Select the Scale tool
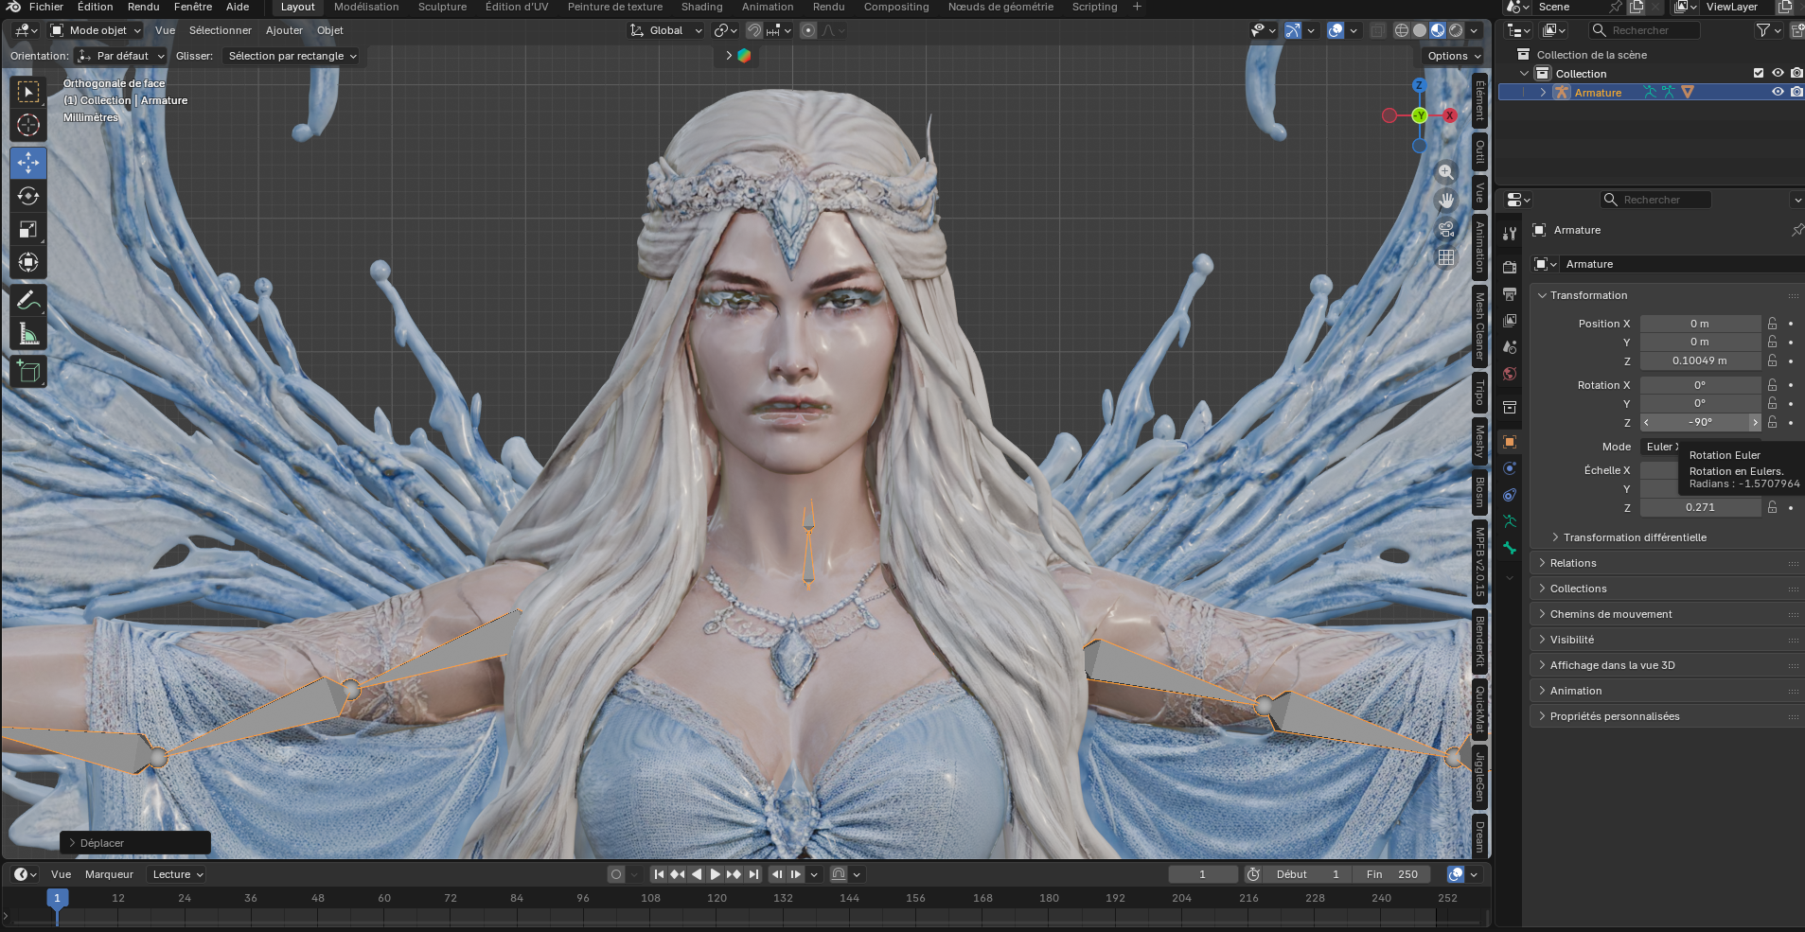Viewport: 1805px width, 932px height. (28, 229)
